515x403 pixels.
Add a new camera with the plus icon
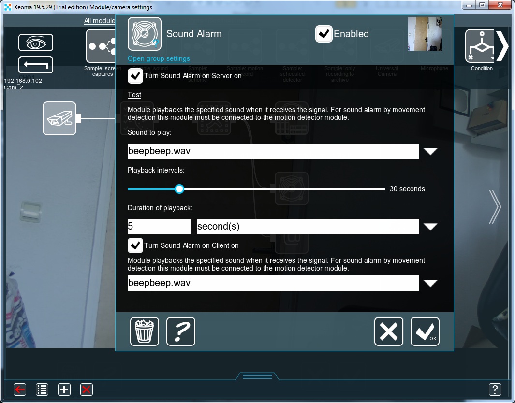pos(64,389)
